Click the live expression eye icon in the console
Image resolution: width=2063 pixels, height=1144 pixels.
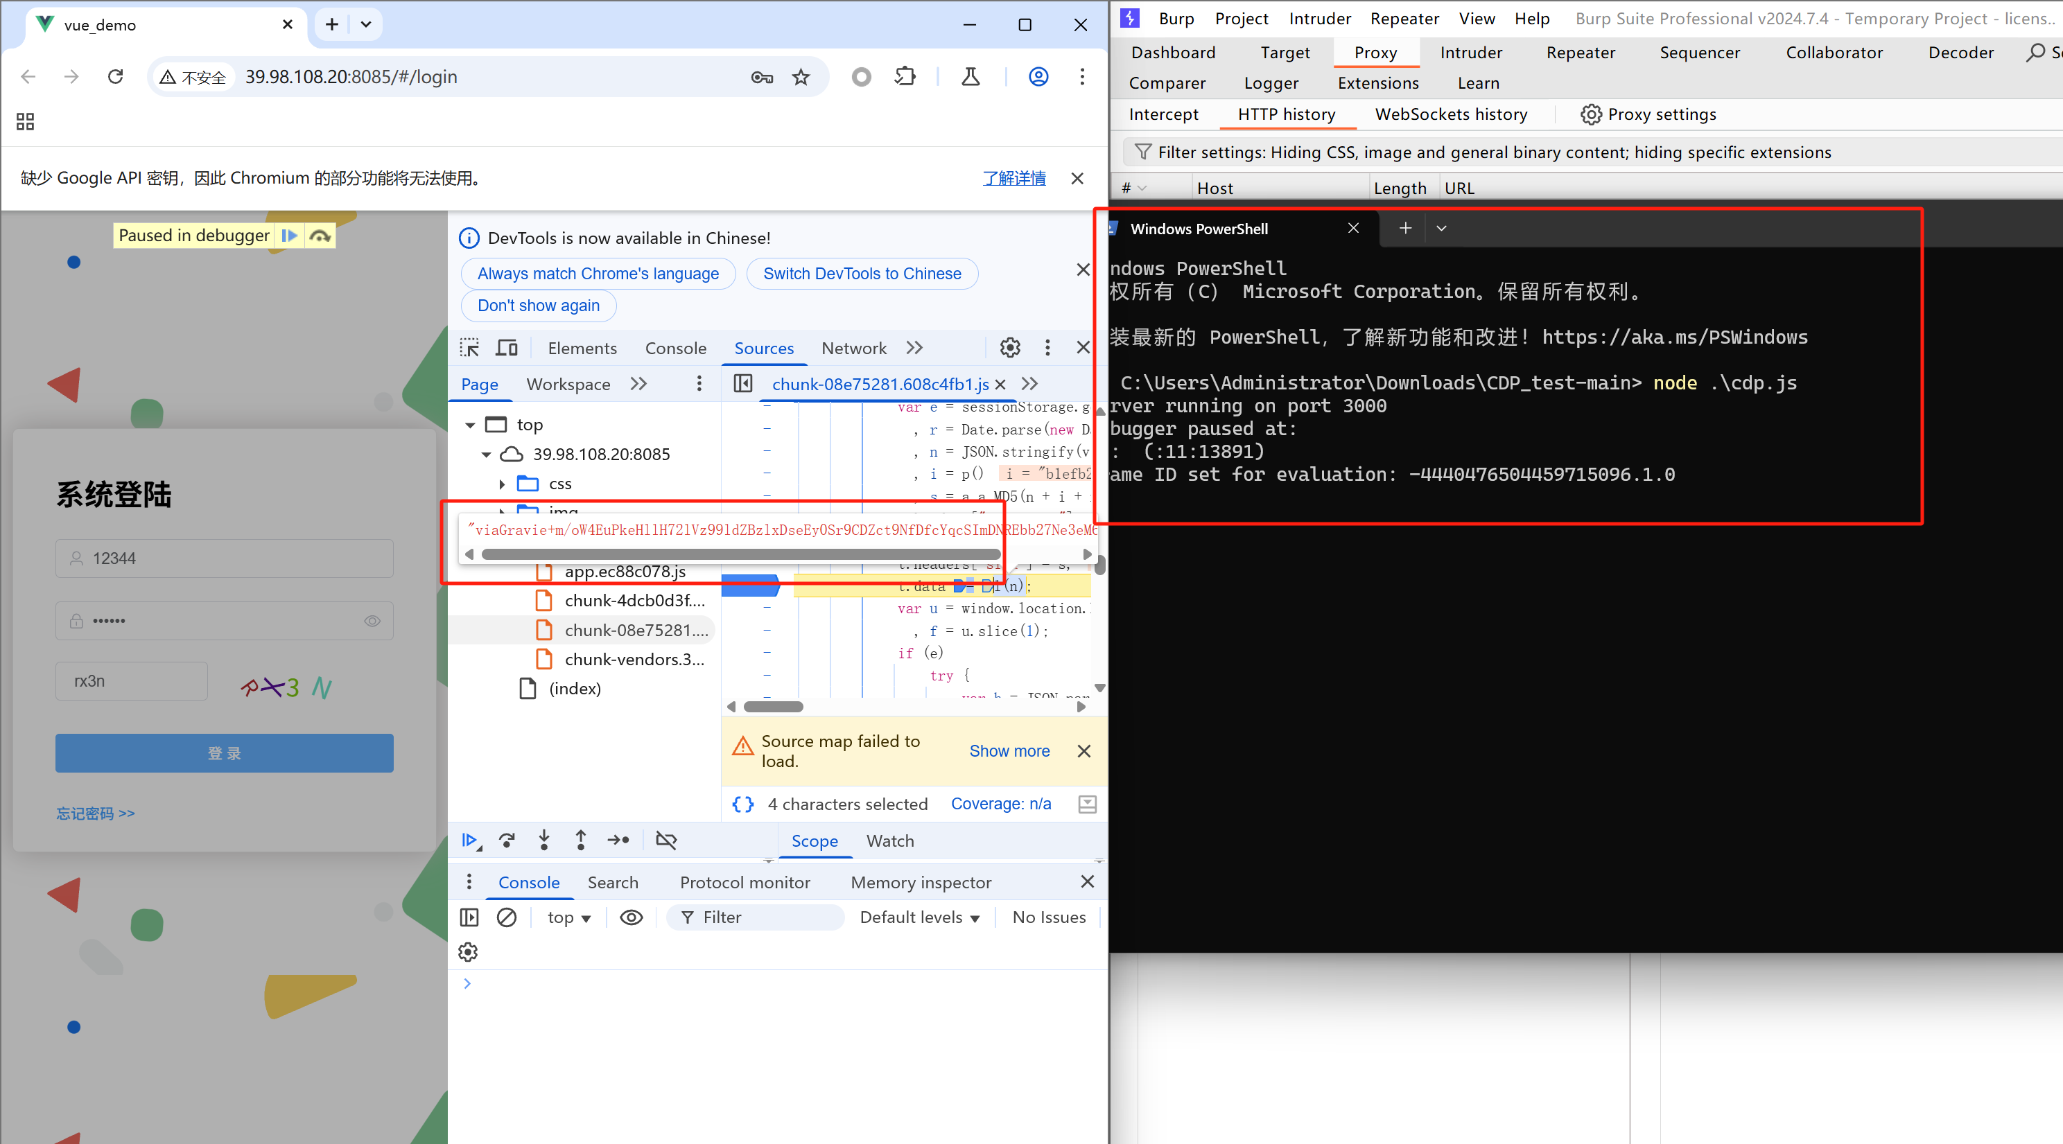tap(631, 917)
